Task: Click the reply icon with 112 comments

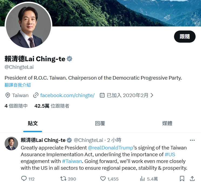Action: click(24, 179)
